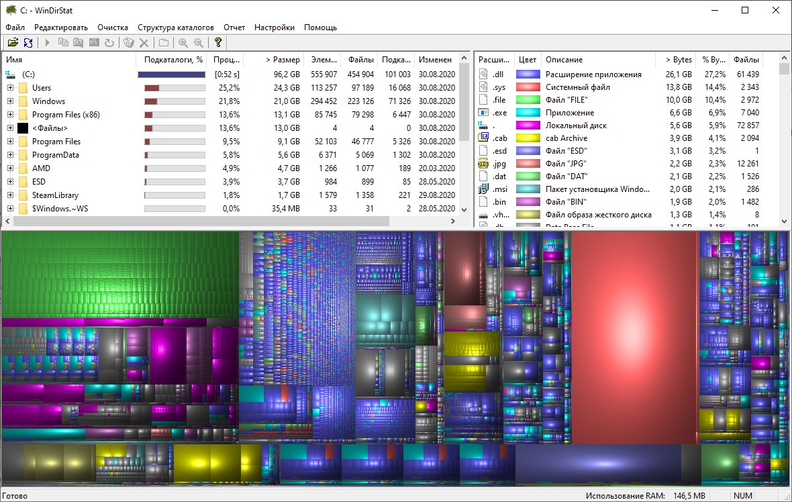Click the command prompt toolbar icon
The width and height of the screenshot is (792, 502).
[94, 43]
